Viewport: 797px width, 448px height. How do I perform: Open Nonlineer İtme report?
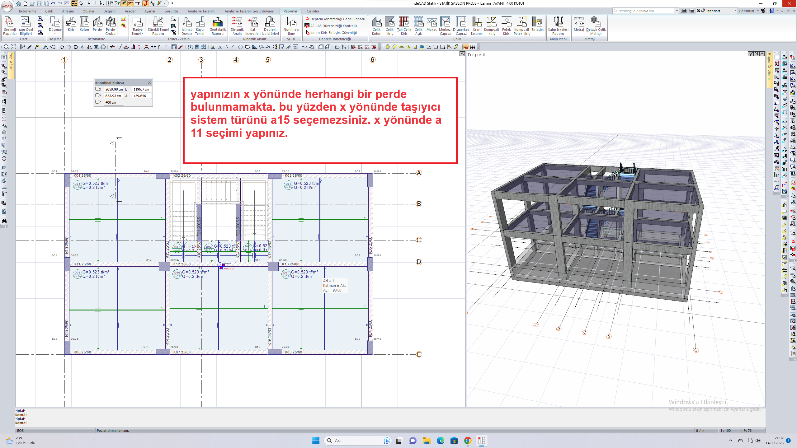pos(291,26)
